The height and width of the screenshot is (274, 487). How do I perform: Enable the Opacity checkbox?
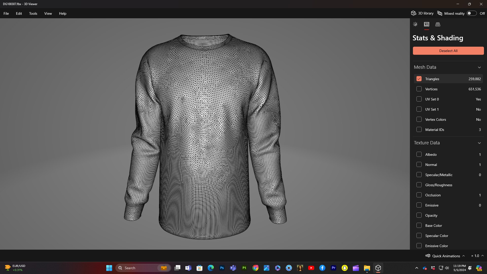click(x=419, y=215)
